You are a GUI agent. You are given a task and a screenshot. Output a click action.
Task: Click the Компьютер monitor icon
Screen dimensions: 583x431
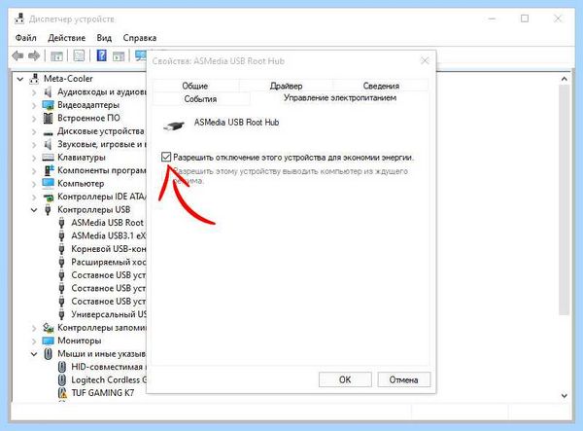click(x=48, y=184)
